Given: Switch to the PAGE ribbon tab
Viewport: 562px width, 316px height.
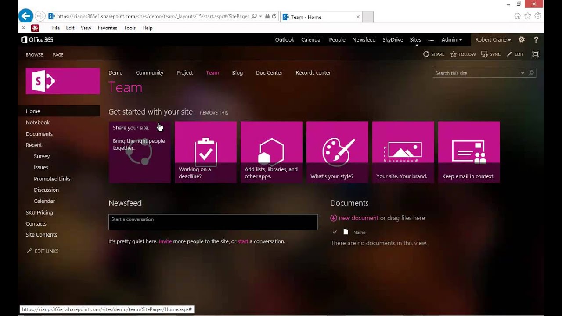Looking at the screenshot, I should pos(58,55).
